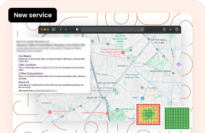Click the Rana Resort Booking Office label
The image size is (205, 133).
coord(132,76)
